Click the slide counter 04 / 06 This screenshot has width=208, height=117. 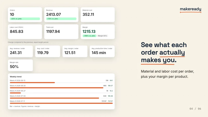[195, 109]
